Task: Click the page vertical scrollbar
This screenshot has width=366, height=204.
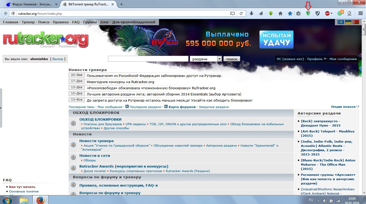Action: [364, 107]
